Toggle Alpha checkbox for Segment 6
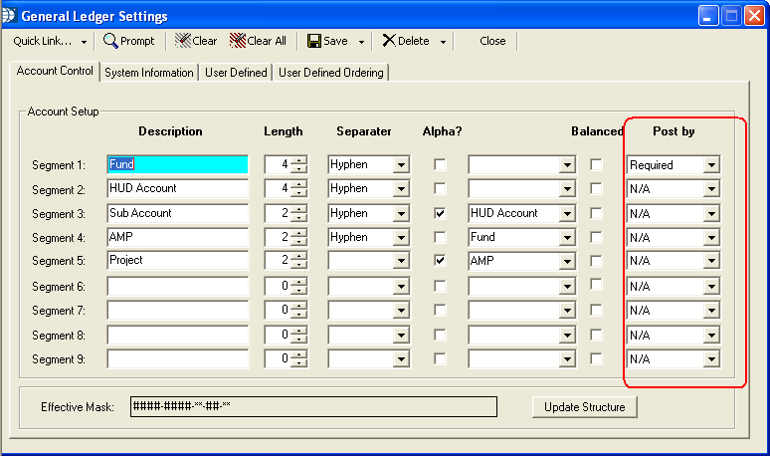The height and width of the screenshot is (456, 770). click(440, 286)
